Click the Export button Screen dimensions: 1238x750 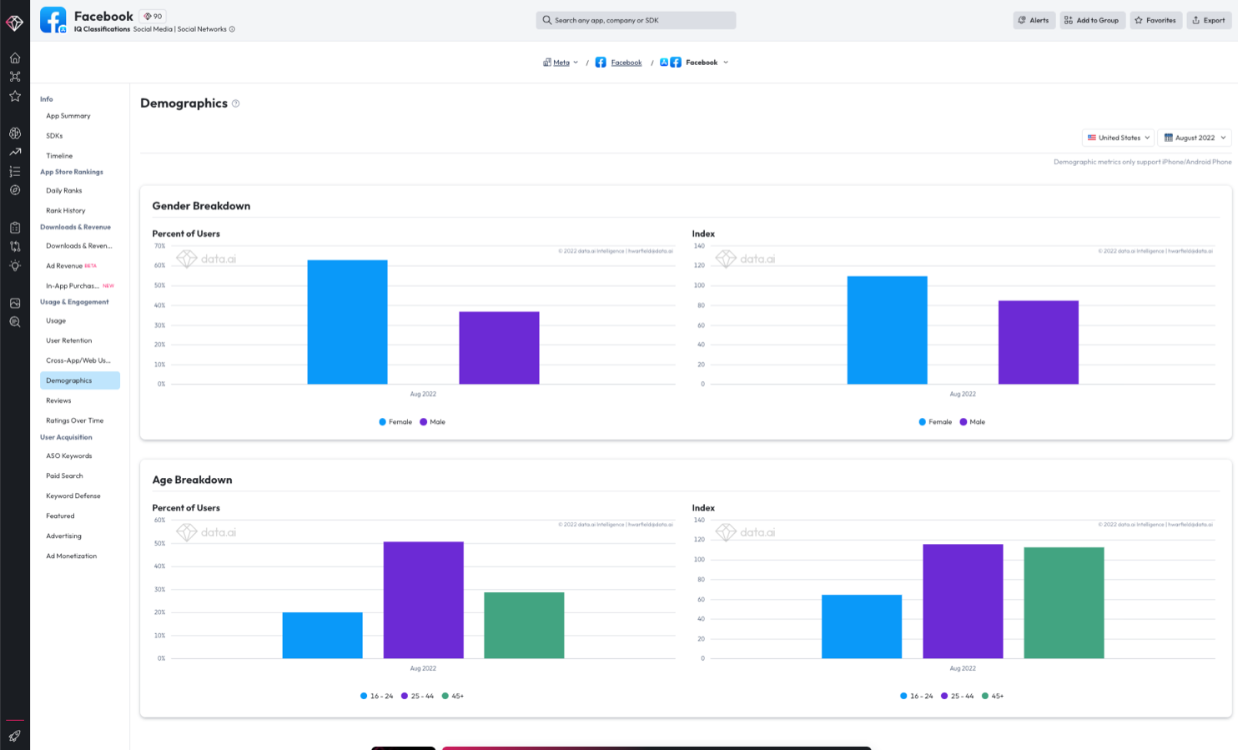point(1209,20)
